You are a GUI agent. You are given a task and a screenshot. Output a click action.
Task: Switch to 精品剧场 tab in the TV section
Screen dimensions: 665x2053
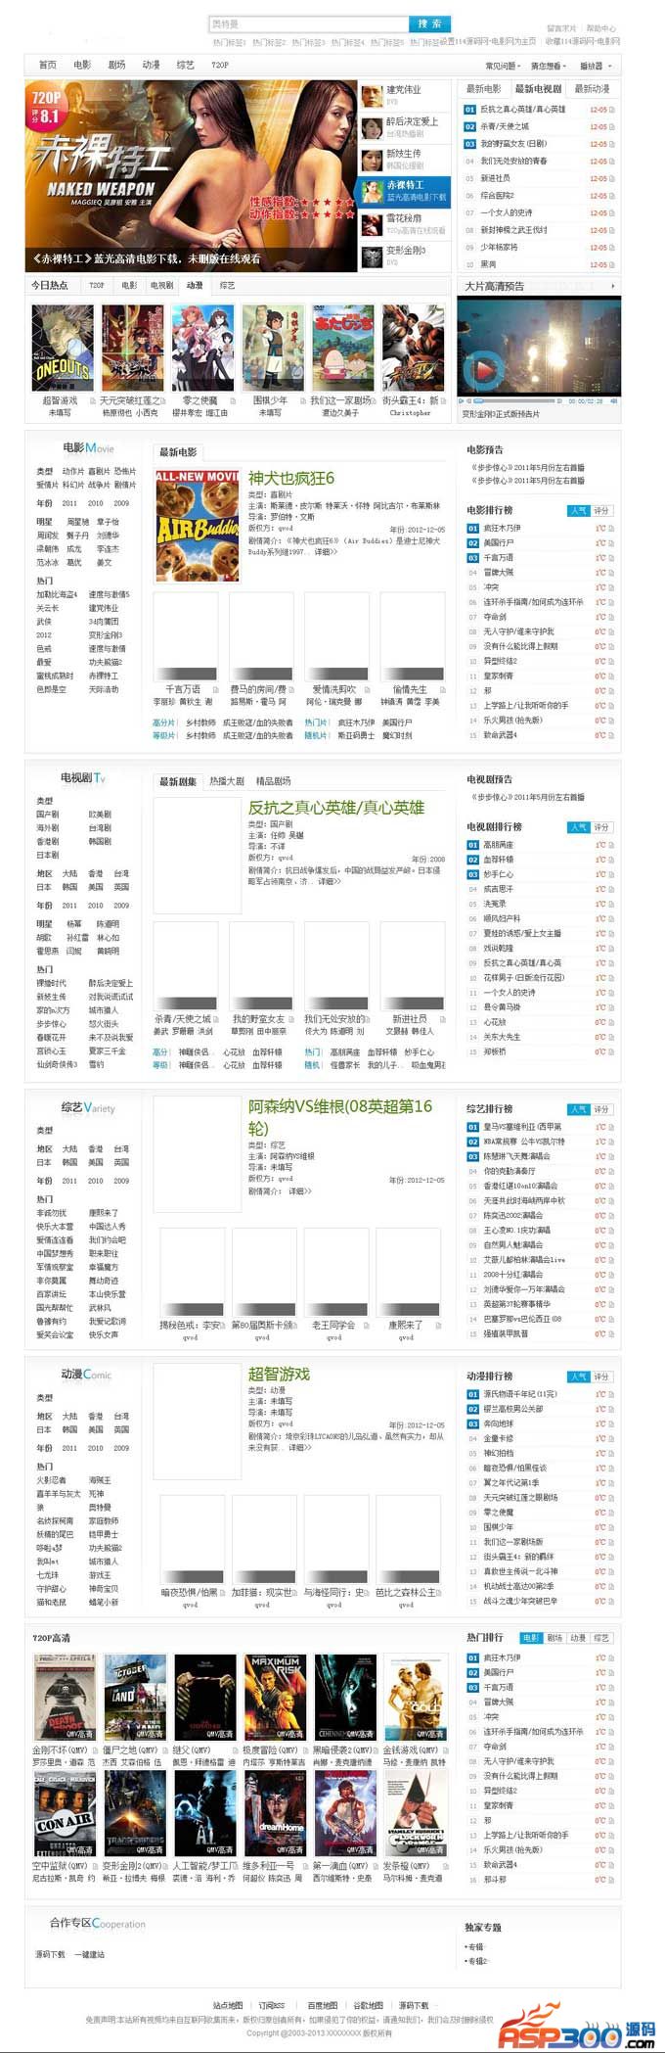coord(274,781)
